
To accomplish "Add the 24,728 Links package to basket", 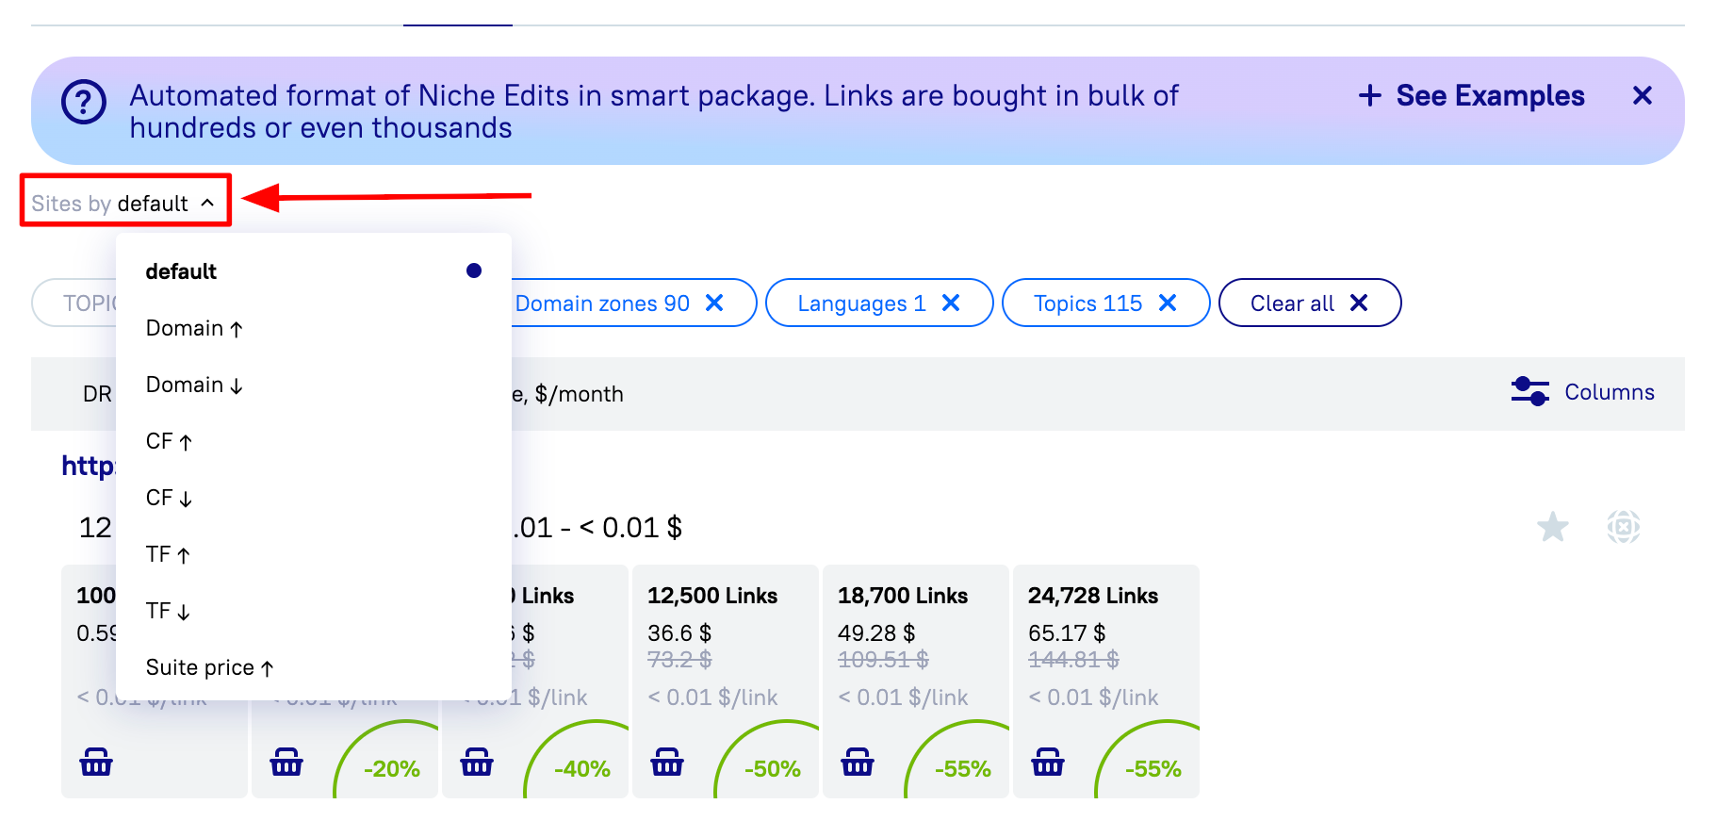I will pyautogui.click(x=1048, y=762).
